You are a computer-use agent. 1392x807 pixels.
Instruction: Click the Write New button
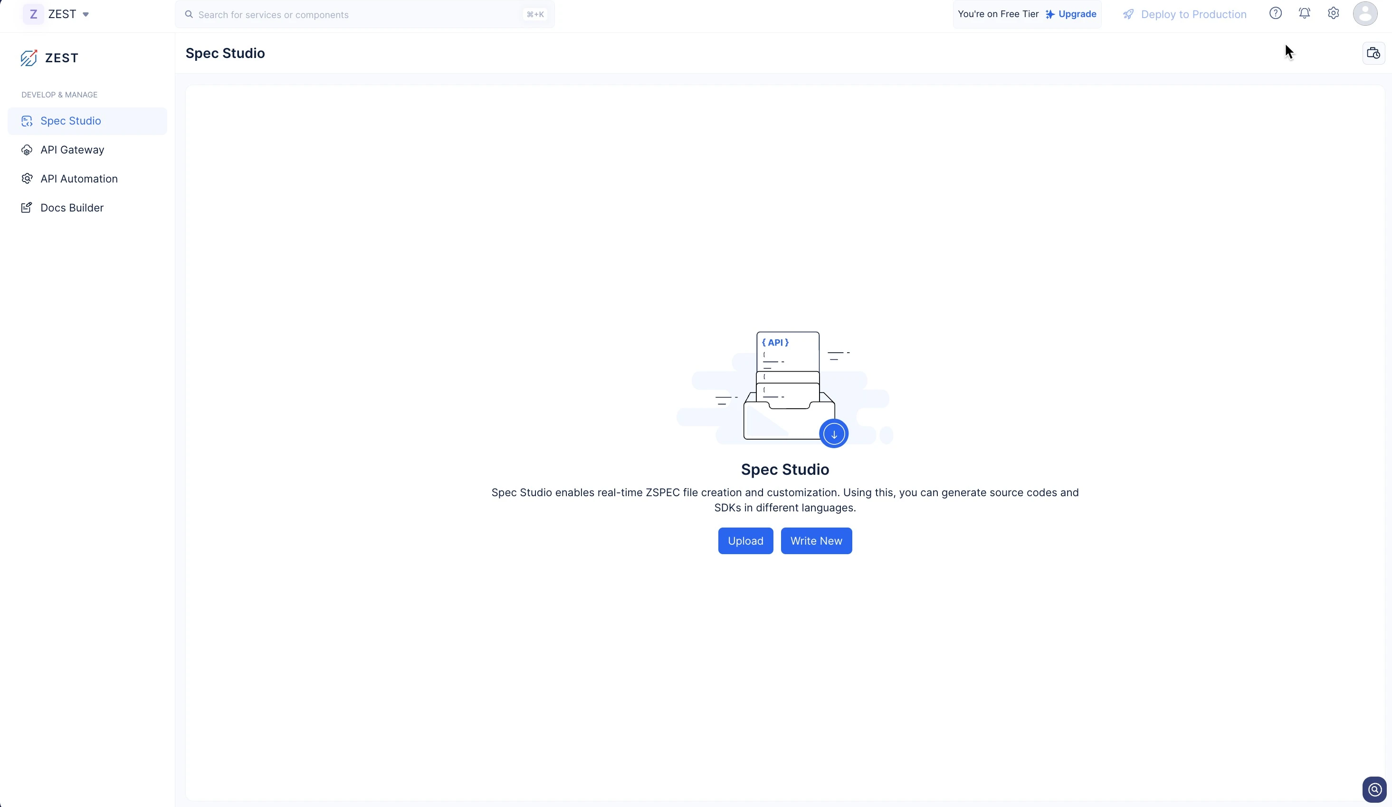click(816, 540)
